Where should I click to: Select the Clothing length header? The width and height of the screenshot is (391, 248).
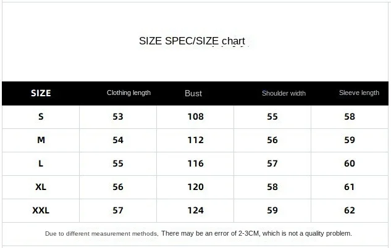[128, 93]
